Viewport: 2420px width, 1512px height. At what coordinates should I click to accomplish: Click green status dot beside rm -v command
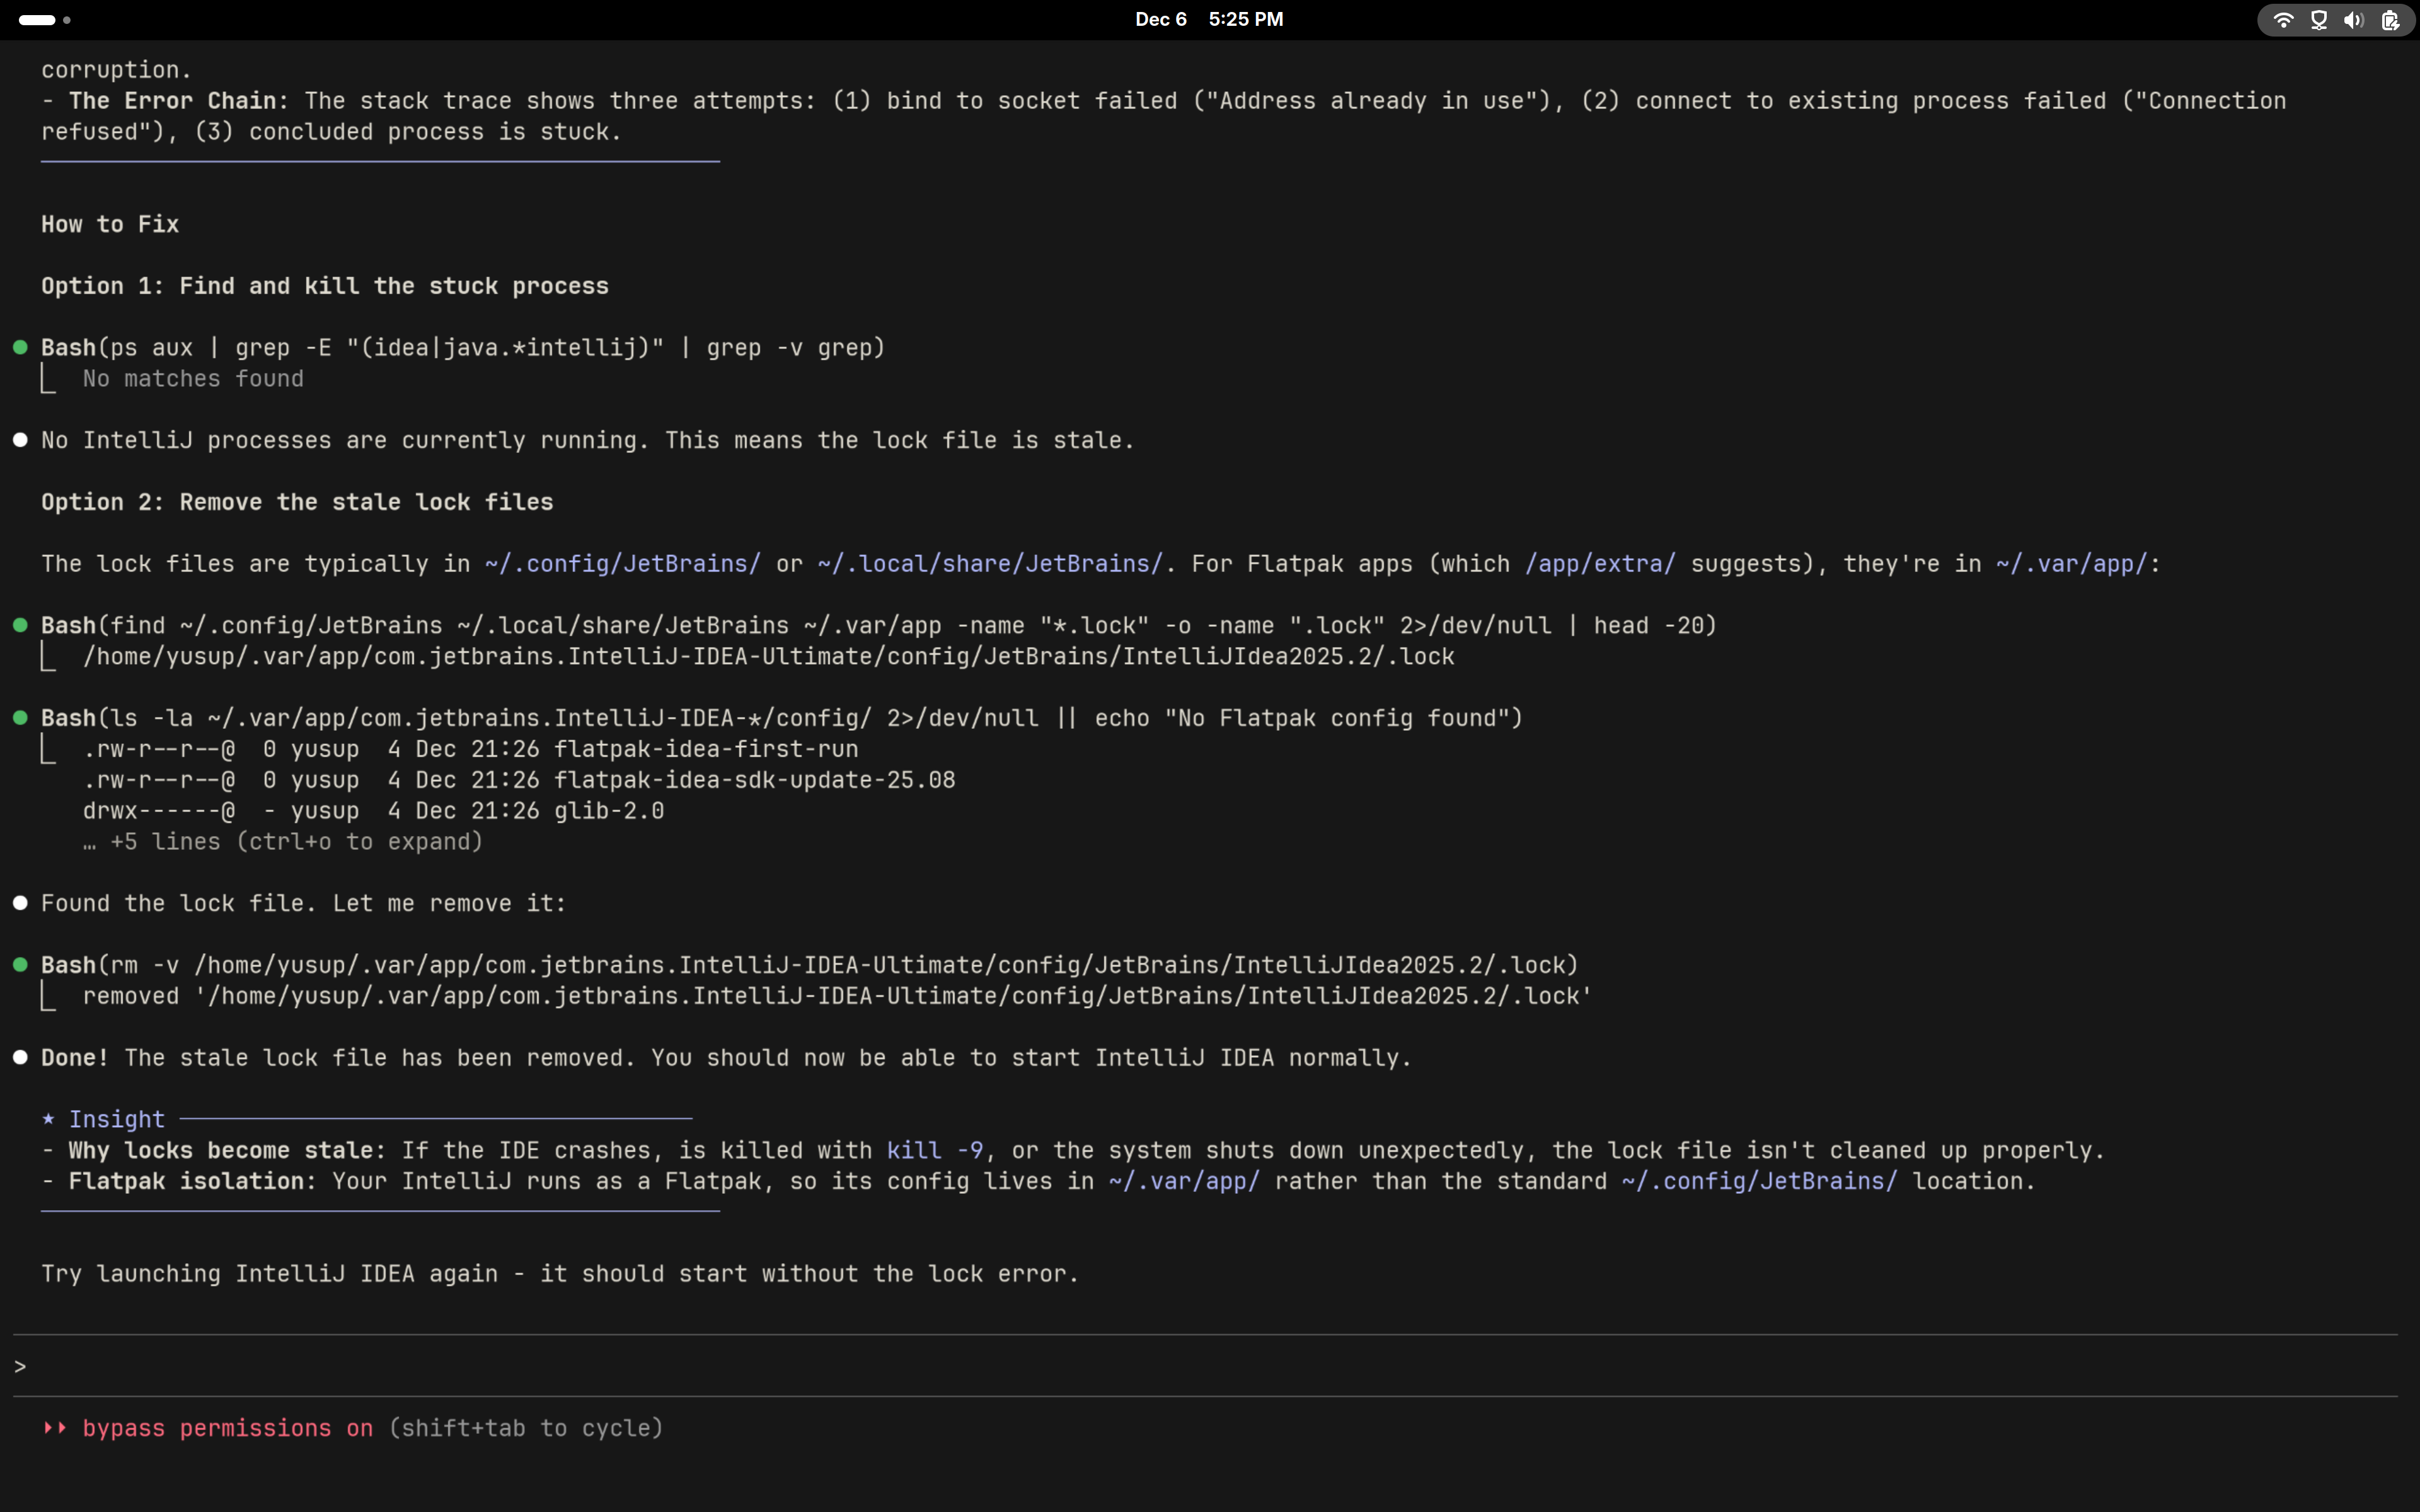click(x=20, y=965)
